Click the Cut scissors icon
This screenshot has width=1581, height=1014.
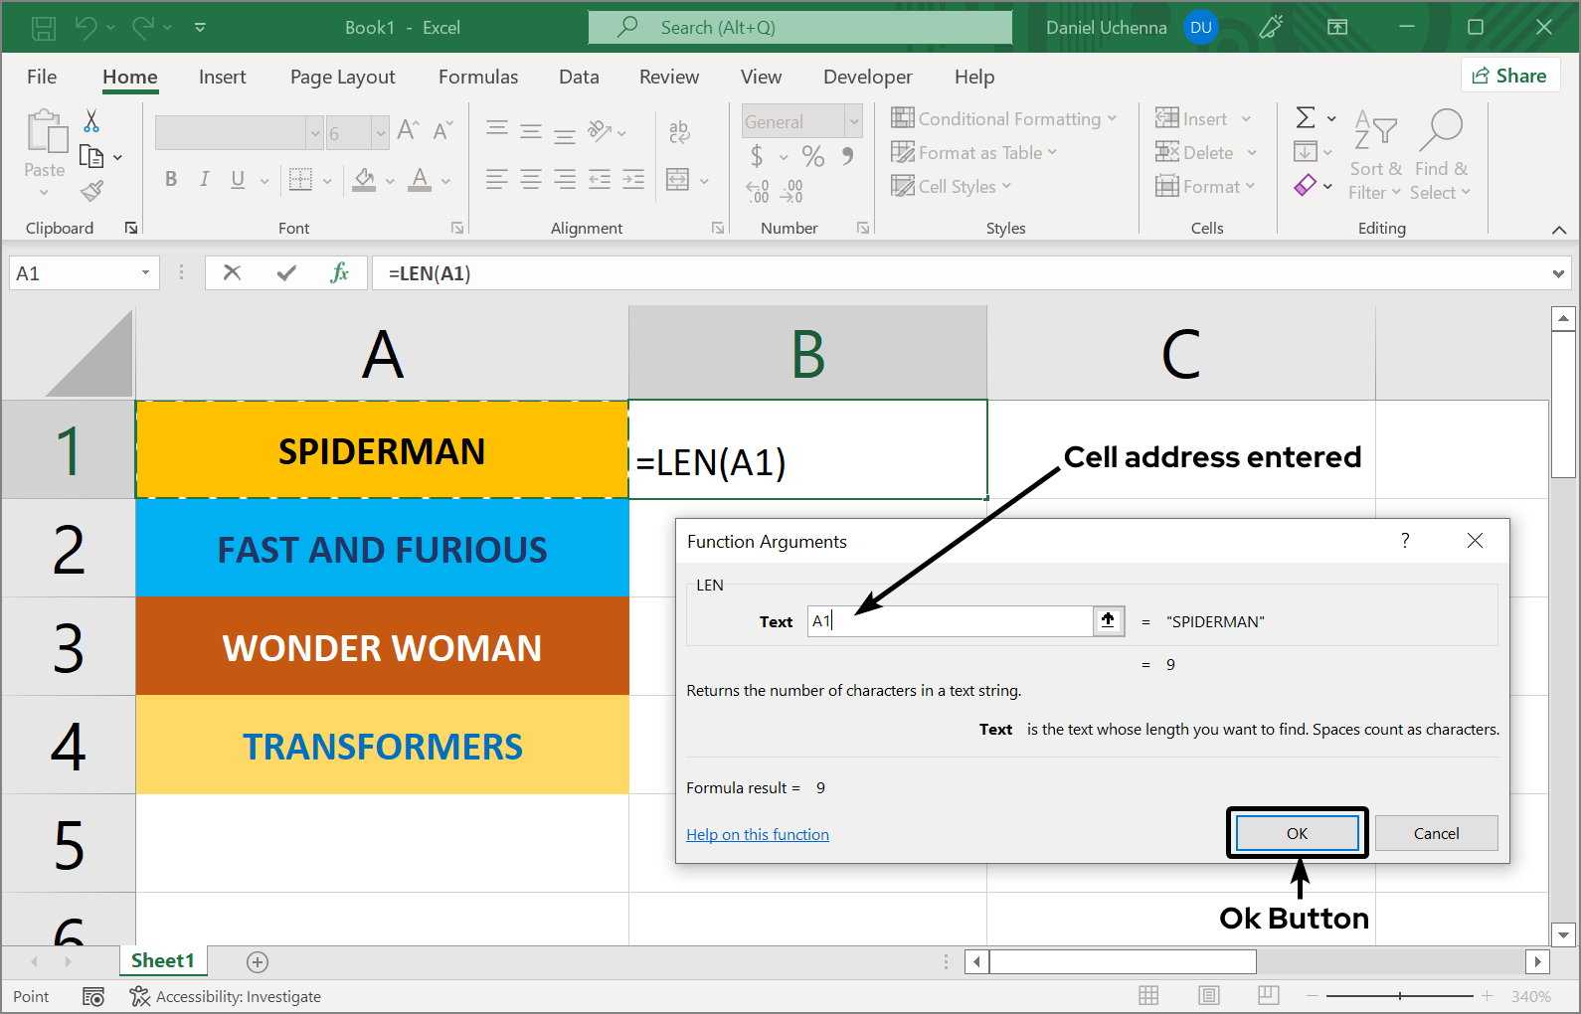tap(91, 121)
